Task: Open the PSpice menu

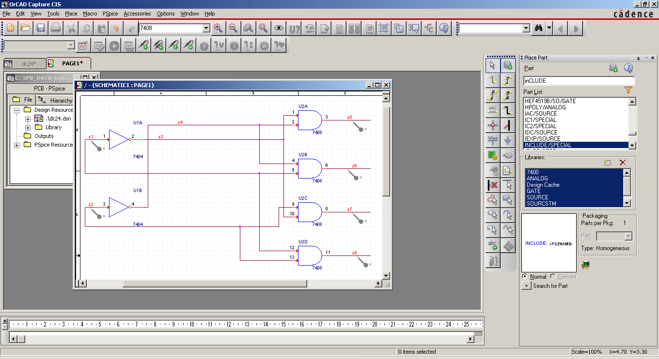Action: point(110,14)
